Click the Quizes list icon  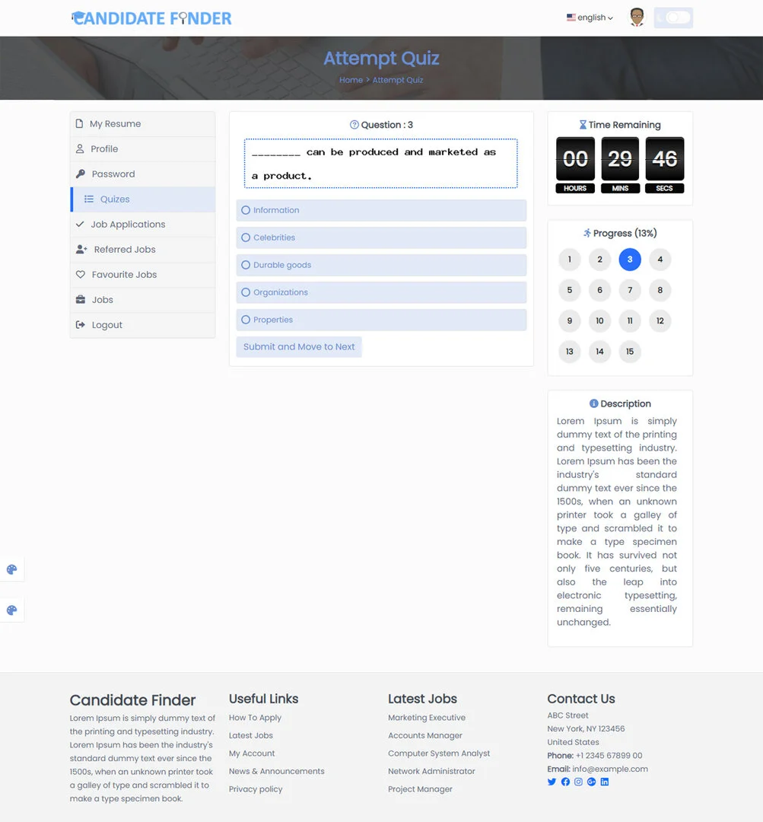pyautogui.click(x=89, y=199)
